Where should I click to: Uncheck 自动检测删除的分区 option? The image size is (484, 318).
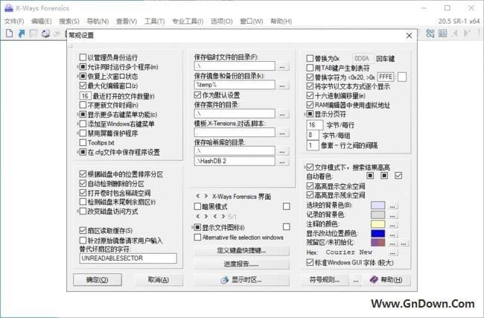[x=83, y=183]
